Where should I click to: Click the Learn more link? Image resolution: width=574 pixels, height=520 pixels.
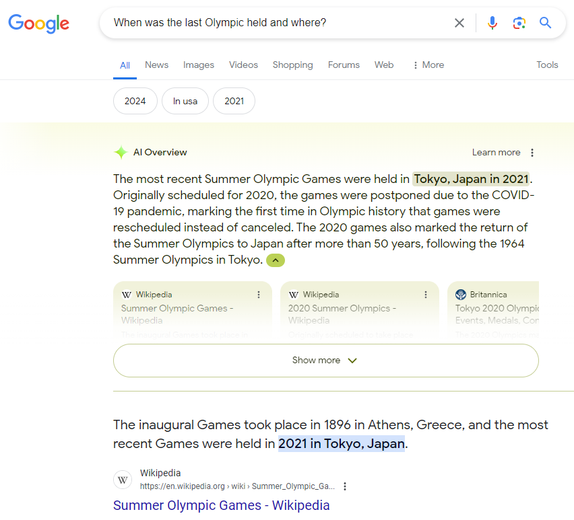click(x=496, y=153)
